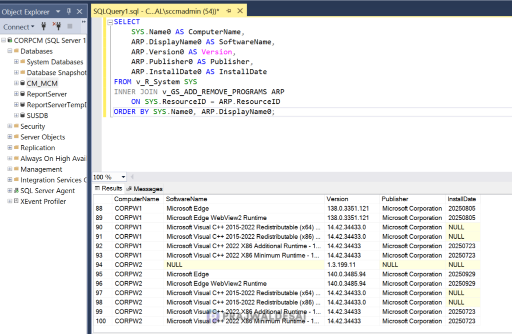Collapse the SELECT statement outline
This screenshot has height=334, width=512.
click(x=110, y=22)
